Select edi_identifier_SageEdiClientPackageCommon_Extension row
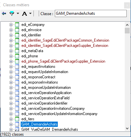The height and width of the screenshot is (137, 131). [65, 40]
